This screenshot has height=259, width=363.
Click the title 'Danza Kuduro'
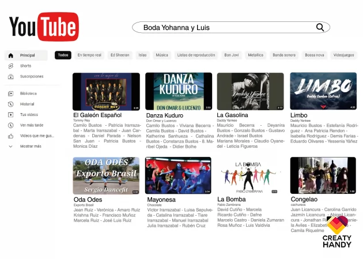165,115
